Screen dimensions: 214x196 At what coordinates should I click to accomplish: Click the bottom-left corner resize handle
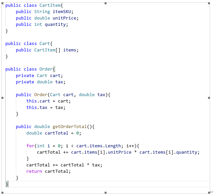[x=2, y=193]
